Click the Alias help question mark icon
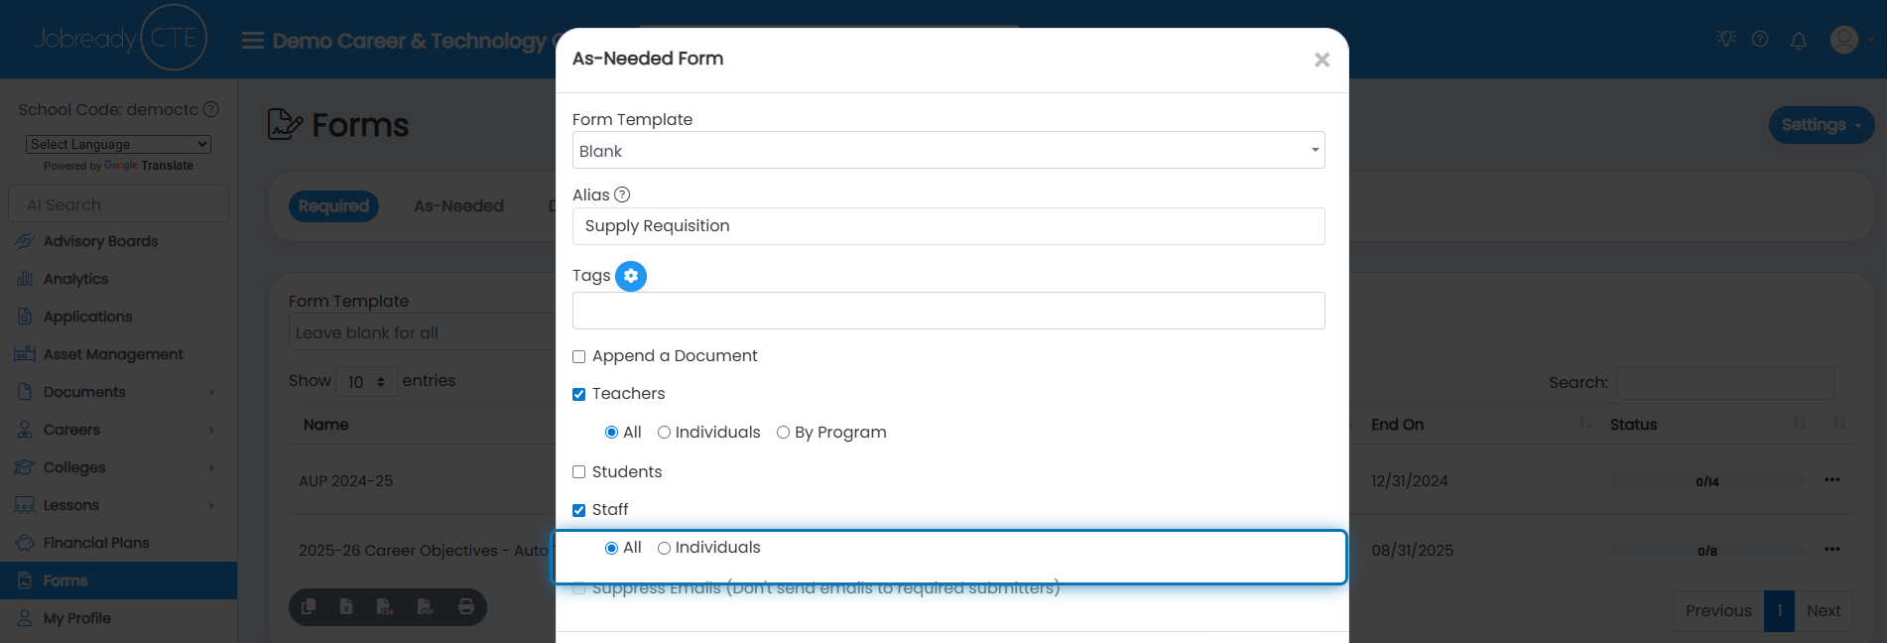Screen dimensions: 1887x643 pos(622,194)
